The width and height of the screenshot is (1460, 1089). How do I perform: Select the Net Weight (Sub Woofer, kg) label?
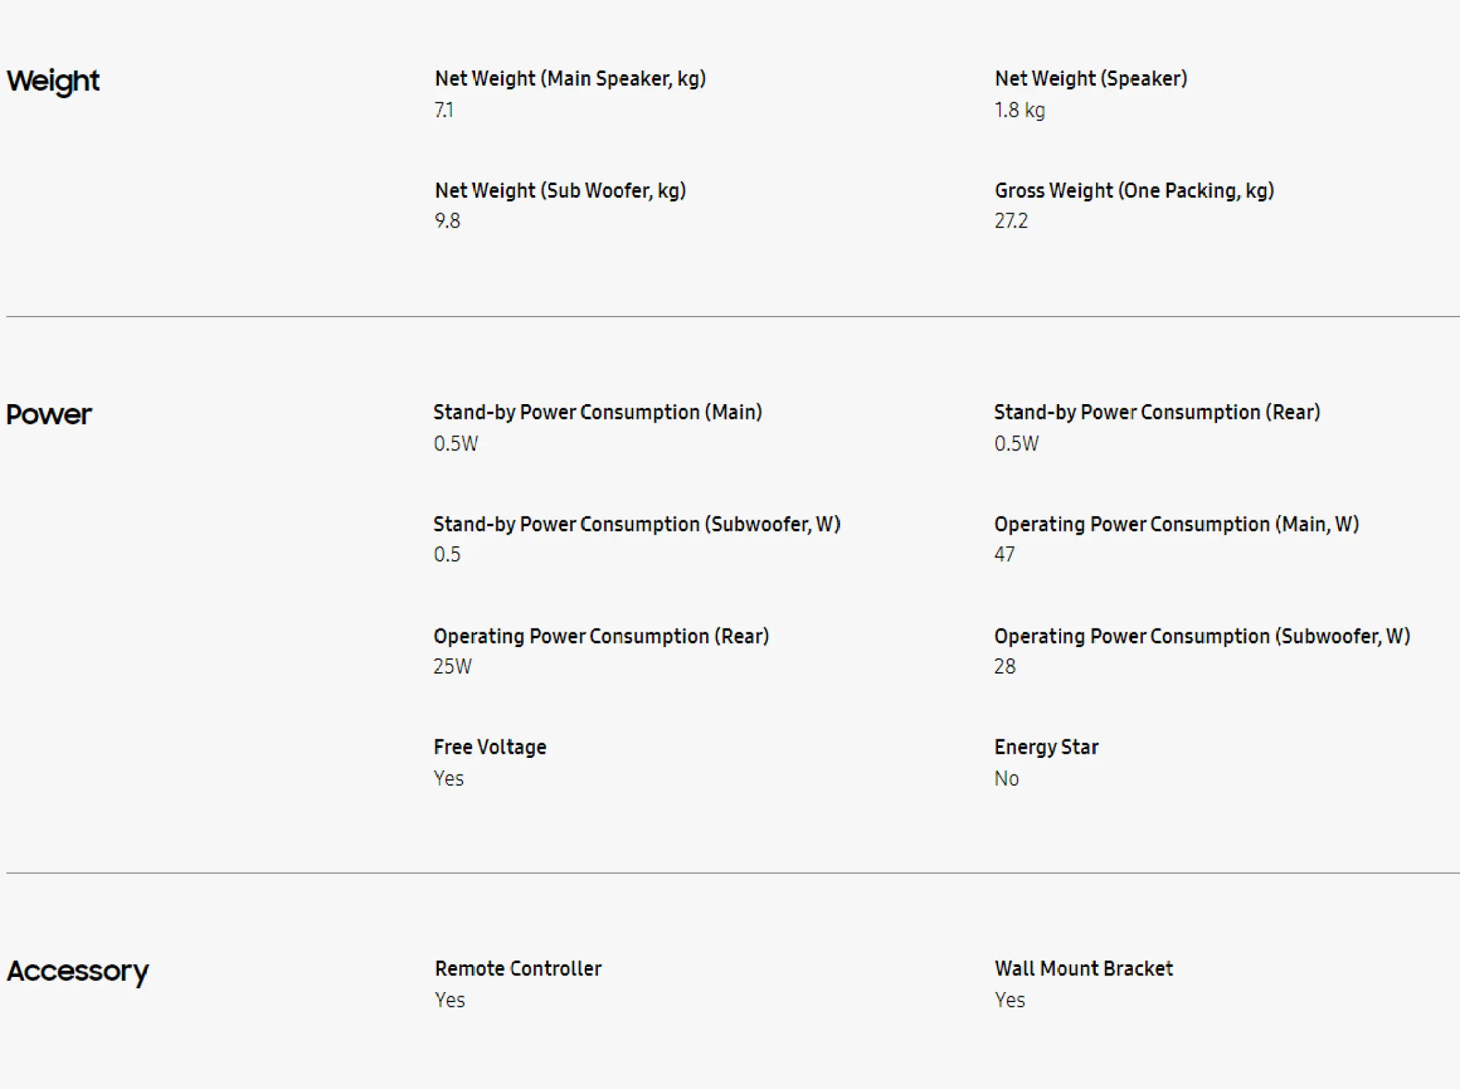pyautogui.click(x=560, y=191)
